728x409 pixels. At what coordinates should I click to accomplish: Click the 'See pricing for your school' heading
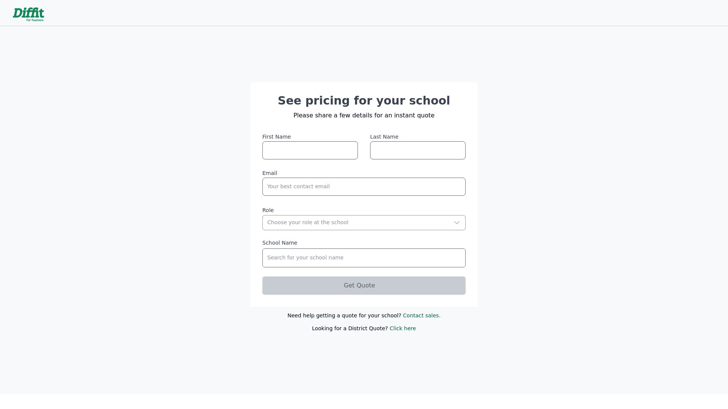pyautogui.click(x=364, y=100)
